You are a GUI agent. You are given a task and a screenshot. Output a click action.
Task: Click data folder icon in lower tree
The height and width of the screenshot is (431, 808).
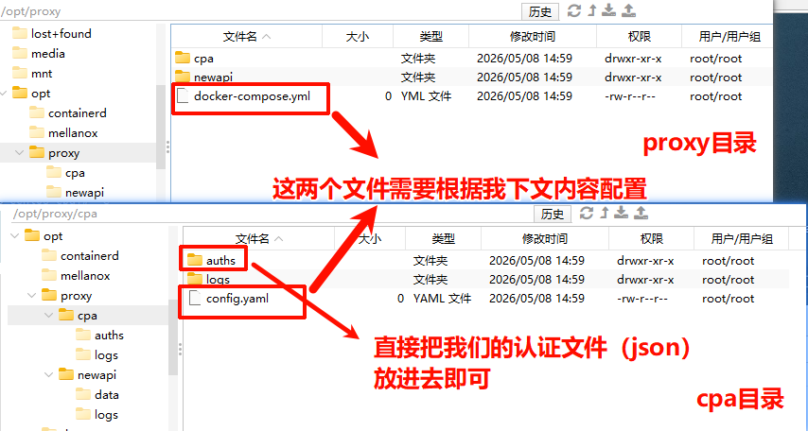pos(83,394)
